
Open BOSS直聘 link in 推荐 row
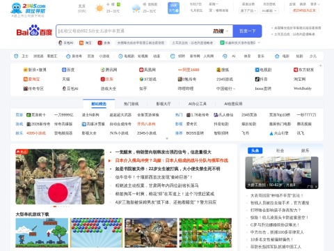tap(195, 133)
